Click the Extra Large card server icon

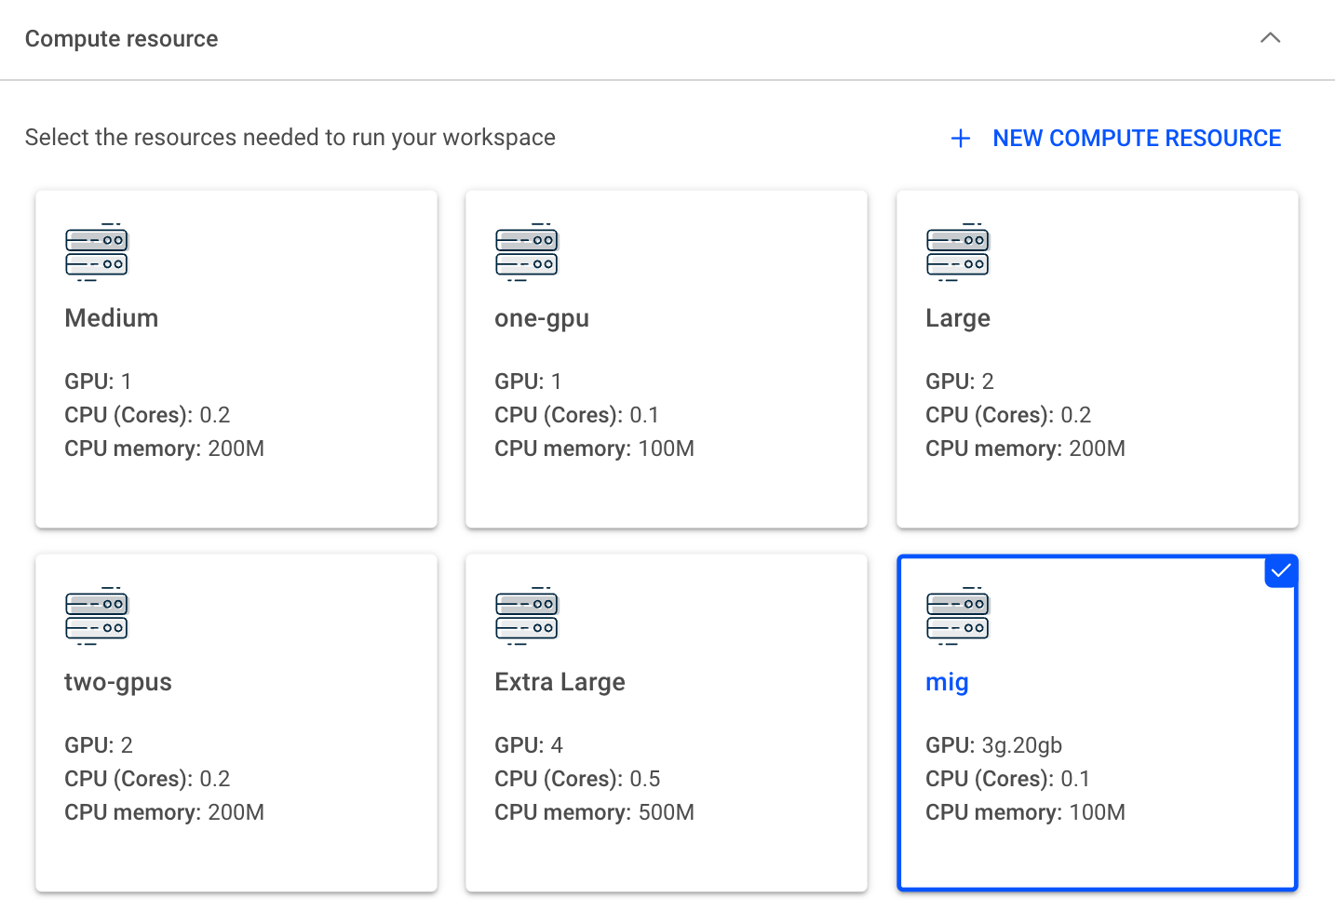527,616
